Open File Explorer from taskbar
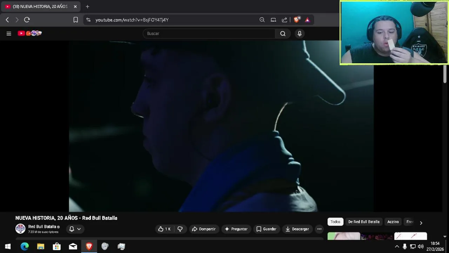This screenshot has width=449, height=253. point(41,247)
